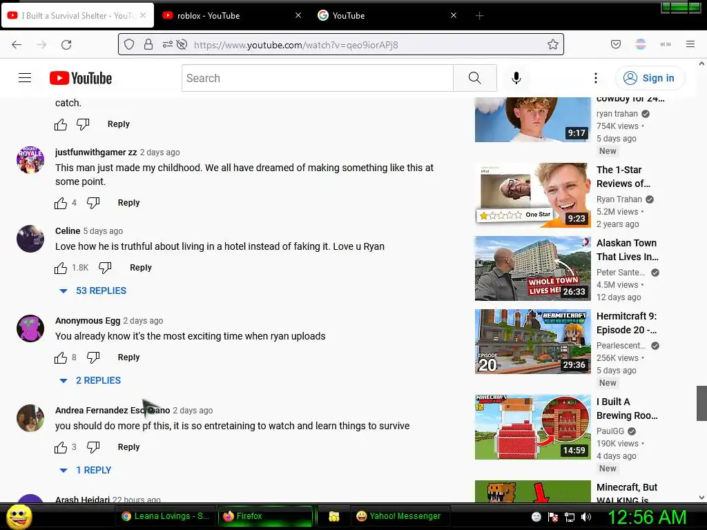Viewport: 707px width, 530px height.
Task: Like the Anonymous Egg comment
Action: point(61,358)
